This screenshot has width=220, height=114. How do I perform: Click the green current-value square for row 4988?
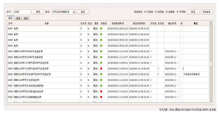101,34
